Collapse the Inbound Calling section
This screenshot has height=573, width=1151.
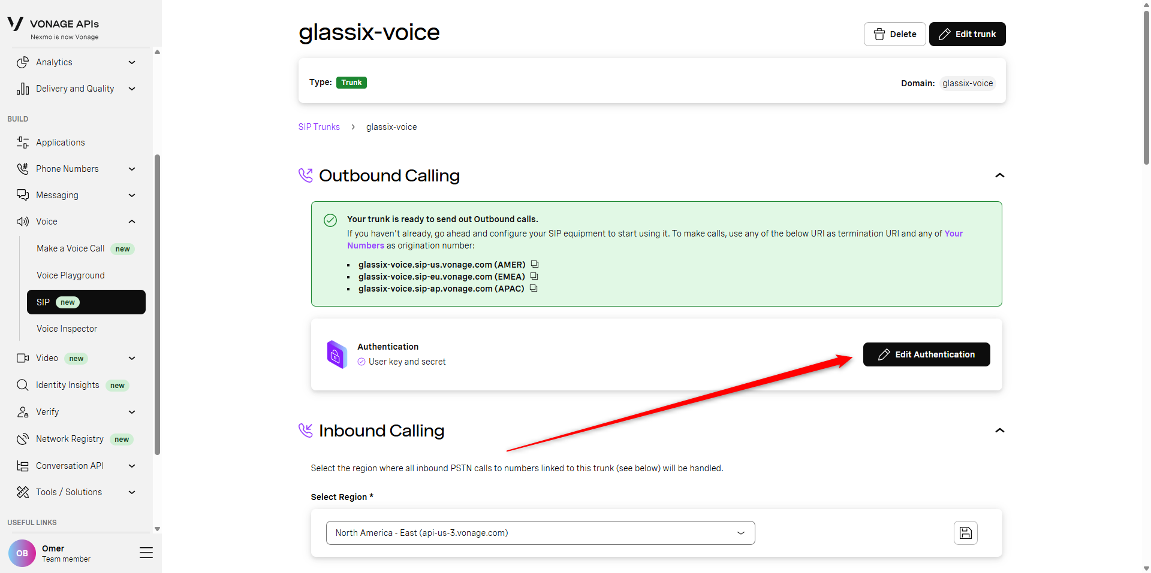[999, 430]
